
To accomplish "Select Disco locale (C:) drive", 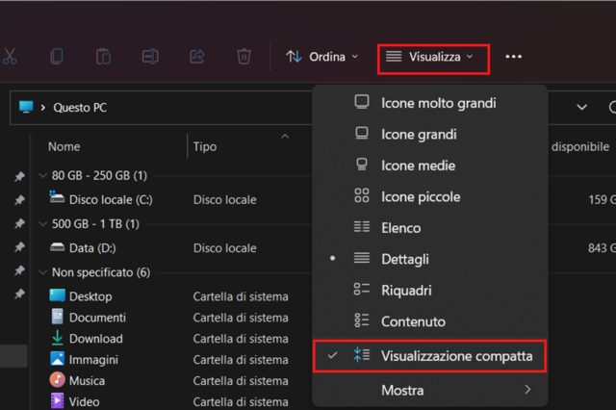I will coord(110,199).
